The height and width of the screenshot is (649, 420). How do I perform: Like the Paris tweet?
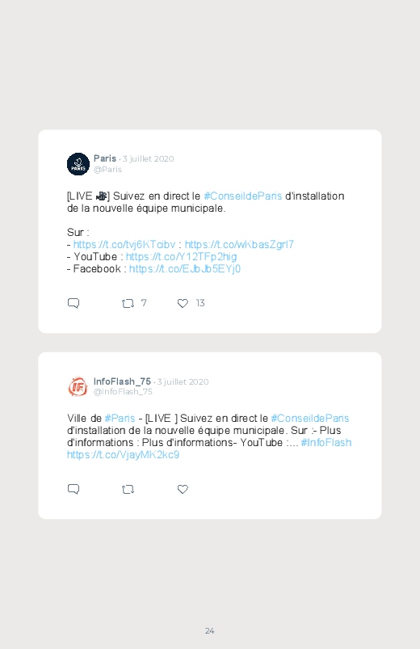(x=183, y=303)
